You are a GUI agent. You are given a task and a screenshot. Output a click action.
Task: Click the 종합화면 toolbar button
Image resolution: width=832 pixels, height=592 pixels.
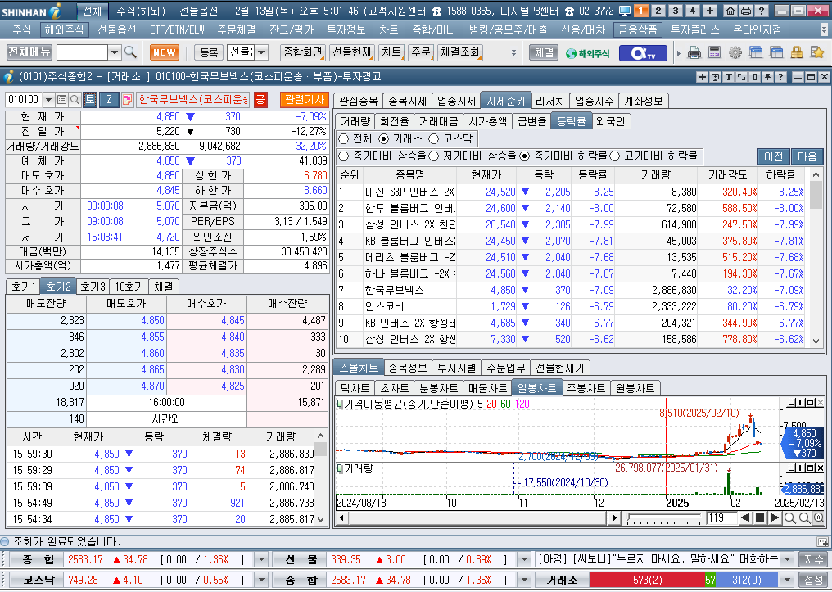click(x=302, y=52)
